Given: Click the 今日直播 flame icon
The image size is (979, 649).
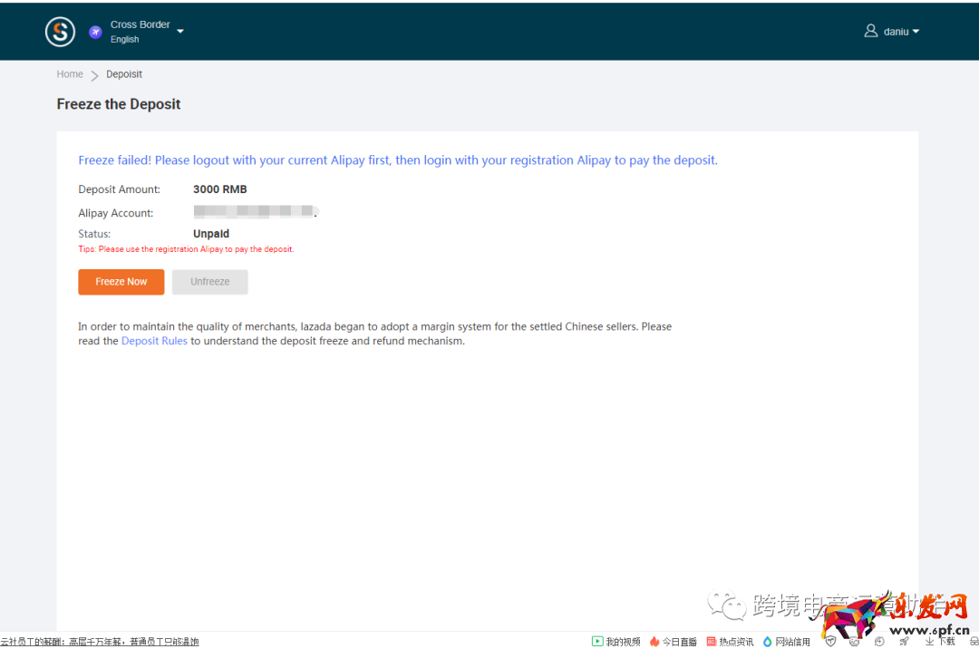Looking at the screenshot, I should tap(654, 641).
